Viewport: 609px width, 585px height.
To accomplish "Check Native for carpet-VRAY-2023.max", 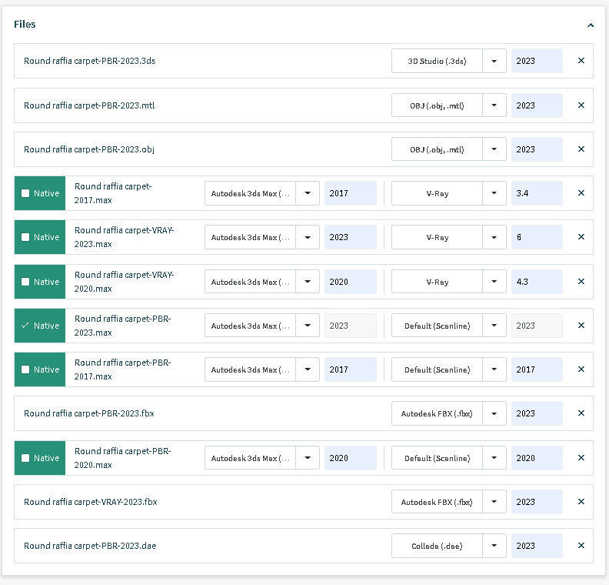I will tap(25, 237).
